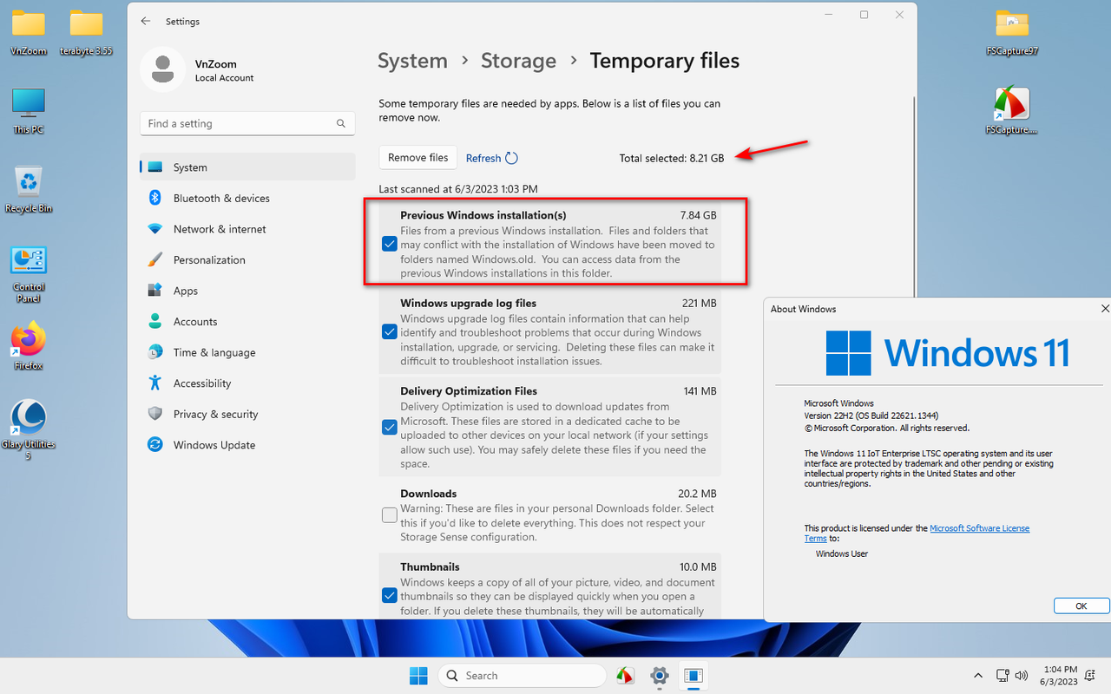Click System in the breadcrumb
The image size is (1111, 694).
pos(412,61)
